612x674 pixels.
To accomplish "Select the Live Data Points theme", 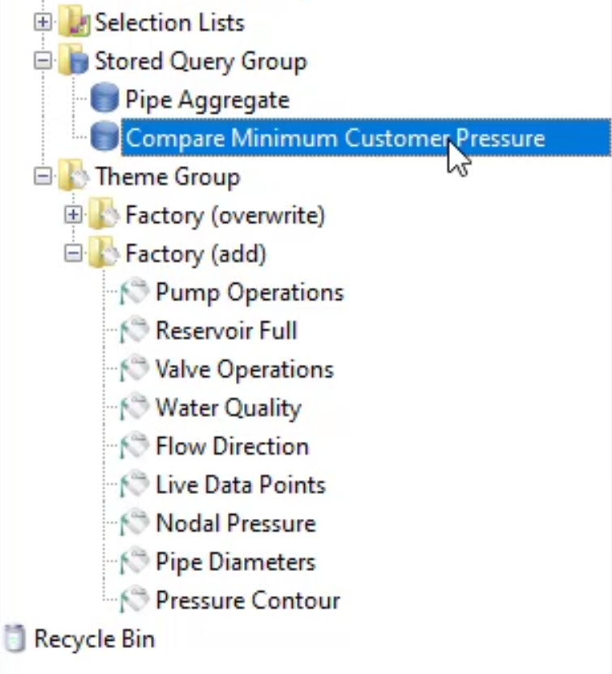I will click(x=241, y=484).
